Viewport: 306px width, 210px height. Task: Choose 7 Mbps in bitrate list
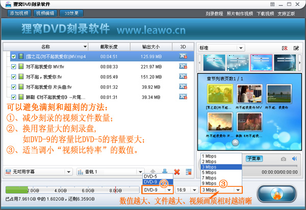point(221,178)
